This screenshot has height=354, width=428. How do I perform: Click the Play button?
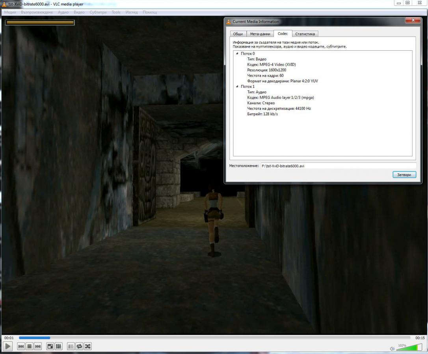tap(7, 347)
